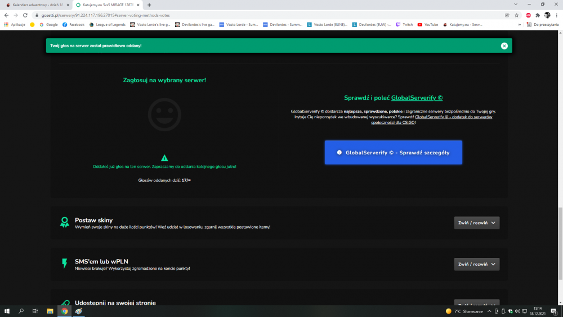Open the weather widget 7°C Słonecznie
Screen dimensions: 563x317
[464, 311]
